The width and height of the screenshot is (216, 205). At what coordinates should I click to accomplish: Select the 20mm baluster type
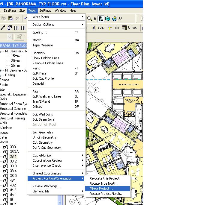point(15,61)
